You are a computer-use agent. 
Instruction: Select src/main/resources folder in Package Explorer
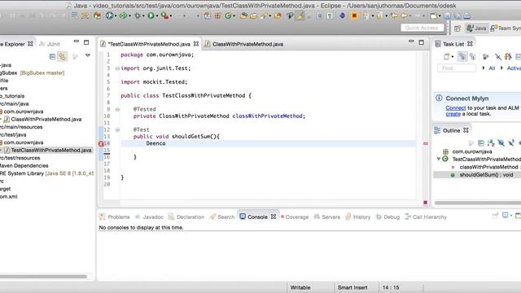21,127
